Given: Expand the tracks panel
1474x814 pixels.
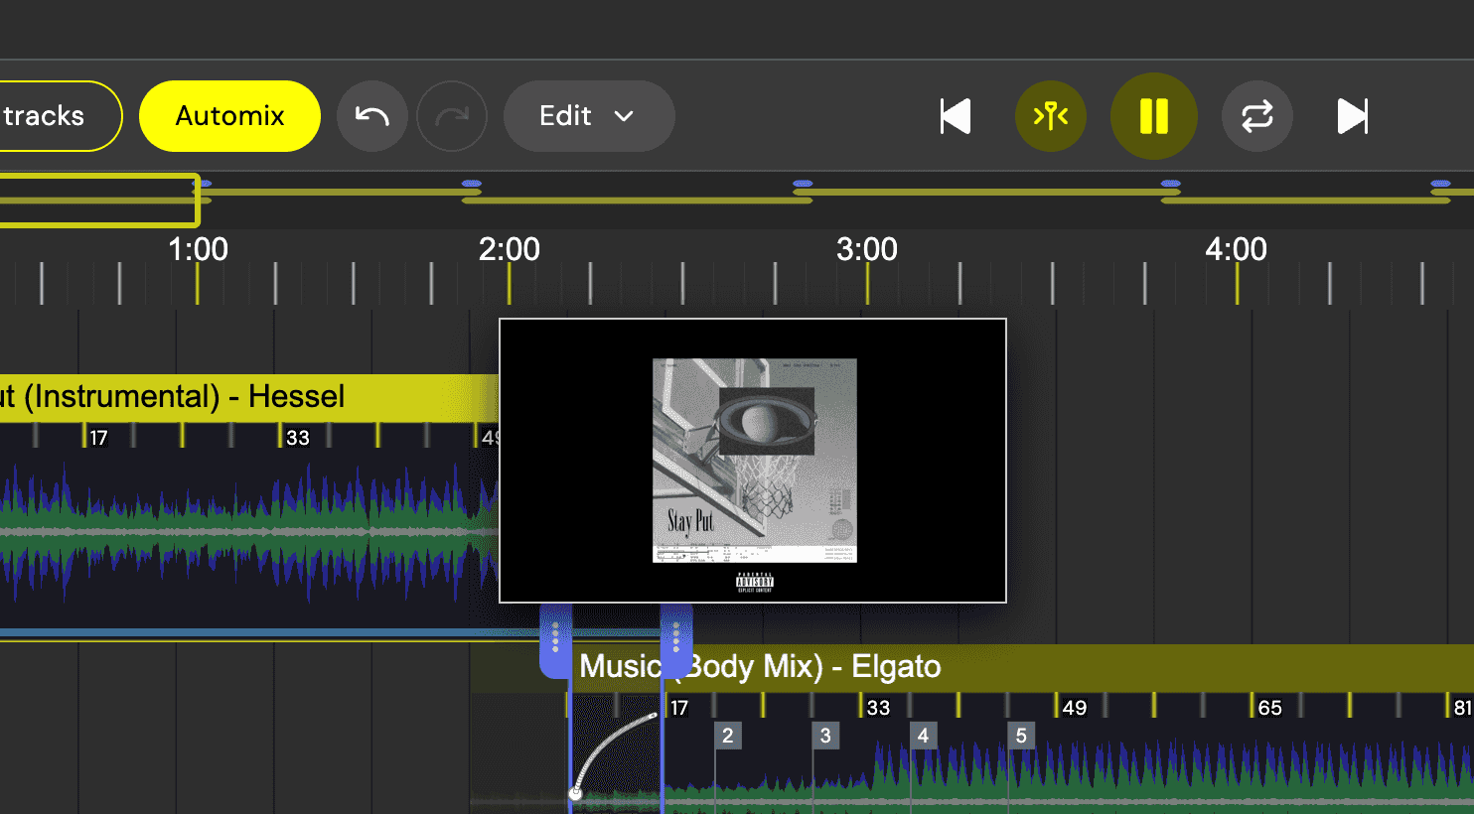Looking at the screenshot, I should (x=45, y=116).
